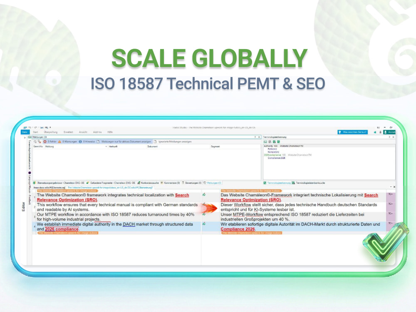This screenshot has height=312, width=416.
Task: Click the Editor view label in sidebar
Action: tap(23, 207)
